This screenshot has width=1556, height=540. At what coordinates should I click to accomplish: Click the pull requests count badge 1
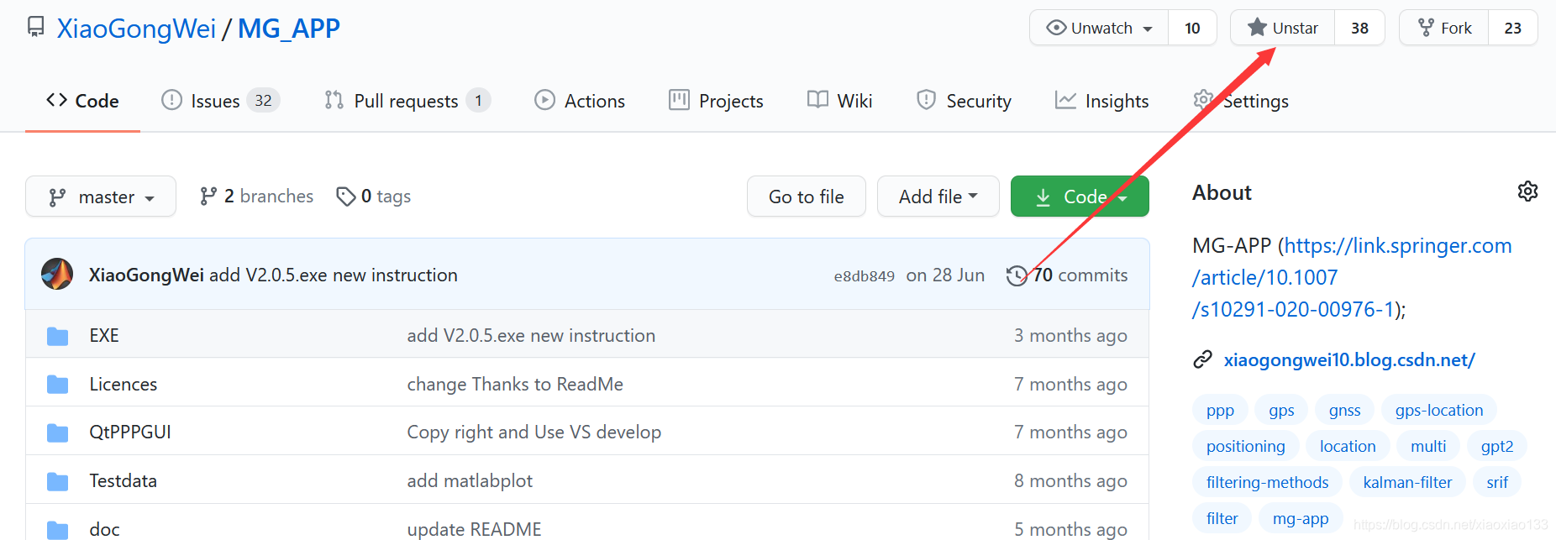point(478,101)
